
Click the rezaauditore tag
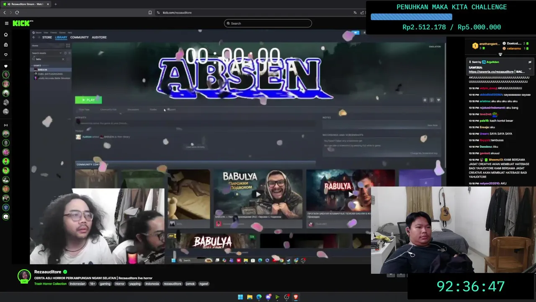(173, 284)
